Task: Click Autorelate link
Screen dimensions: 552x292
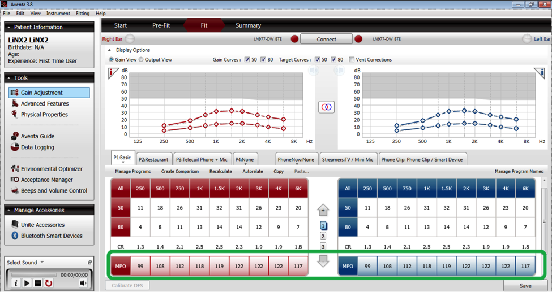Action: coord(253,171)
